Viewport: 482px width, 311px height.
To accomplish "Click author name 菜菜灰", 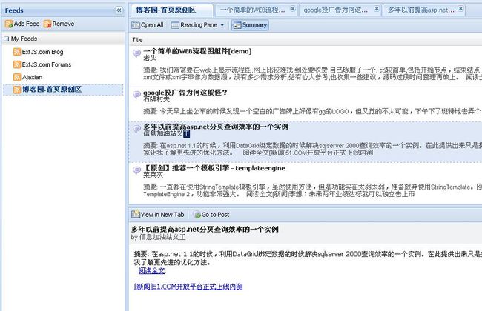I will click(x=153, y=175).
